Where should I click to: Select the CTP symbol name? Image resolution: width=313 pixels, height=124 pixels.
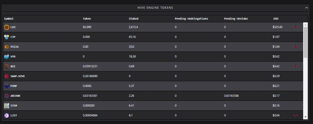pyautogui.click(x=13, y=37)
